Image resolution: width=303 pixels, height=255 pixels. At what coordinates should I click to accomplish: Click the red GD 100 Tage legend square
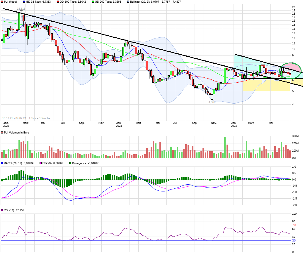(x=58, y=2)
